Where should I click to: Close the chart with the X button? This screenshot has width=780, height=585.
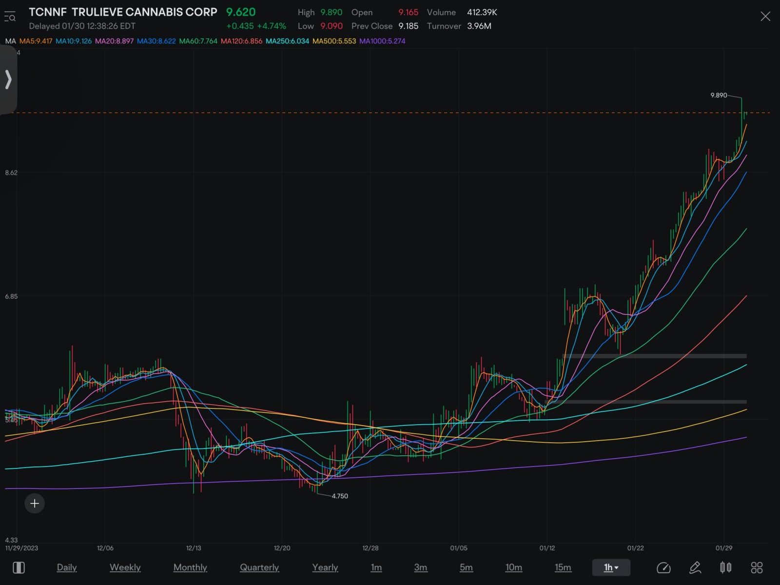tap(765, 17)
